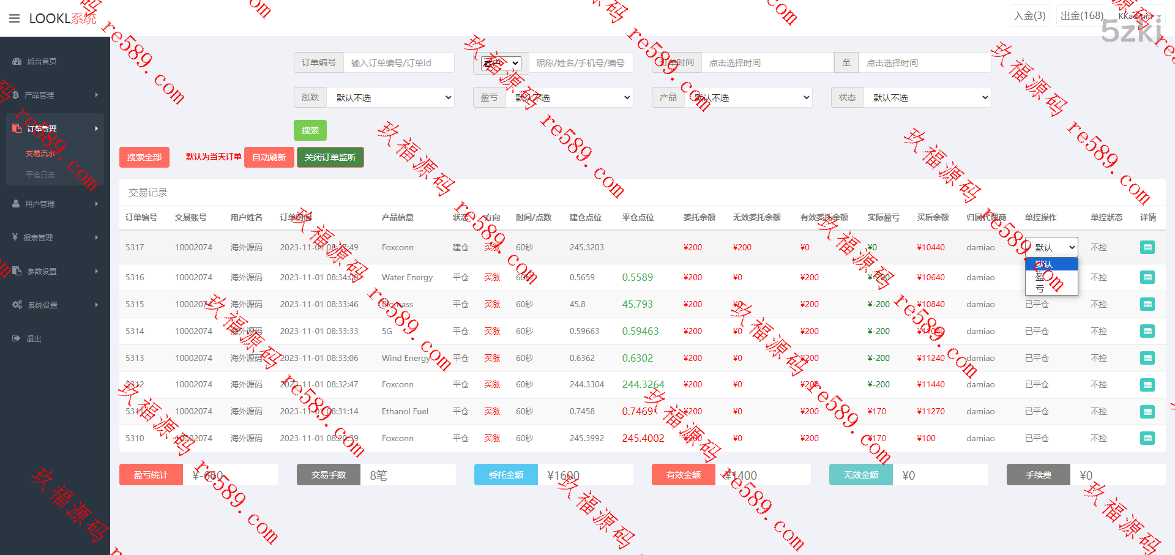1175x555 pixels.
Task: Toggle 自动刷新 auto refresh
Action: tap(269, 157)
